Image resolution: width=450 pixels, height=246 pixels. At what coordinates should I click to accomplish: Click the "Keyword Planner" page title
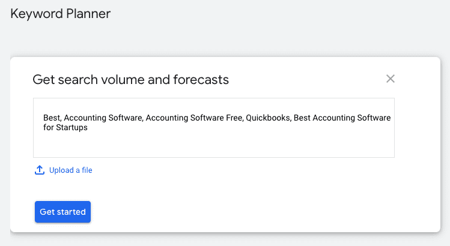tap(61, 13)
